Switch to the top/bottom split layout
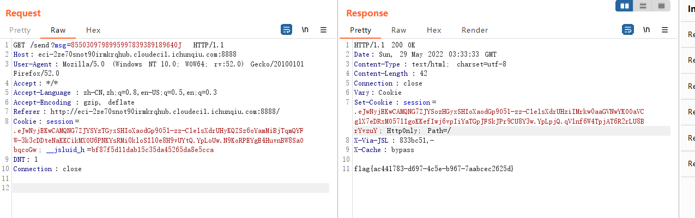Screen dimensions: 695x218 643,6
